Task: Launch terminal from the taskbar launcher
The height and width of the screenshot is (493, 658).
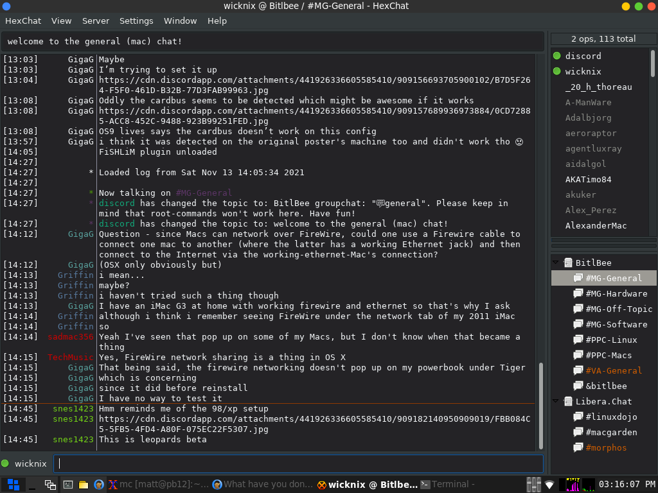Action: click(x=68, y=485)
